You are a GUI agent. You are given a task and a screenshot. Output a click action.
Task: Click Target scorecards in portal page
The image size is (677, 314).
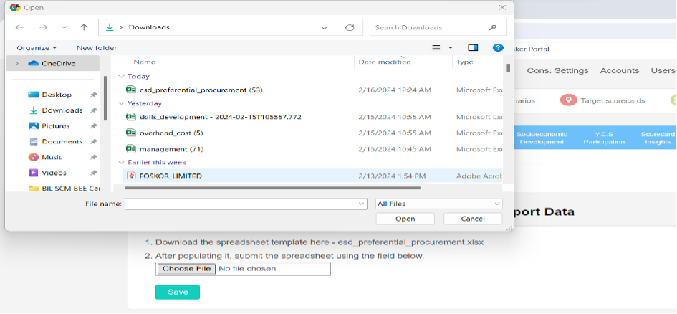click(602, 100)
